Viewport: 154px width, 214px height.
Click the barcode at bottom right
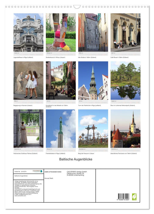pos(123,197)
